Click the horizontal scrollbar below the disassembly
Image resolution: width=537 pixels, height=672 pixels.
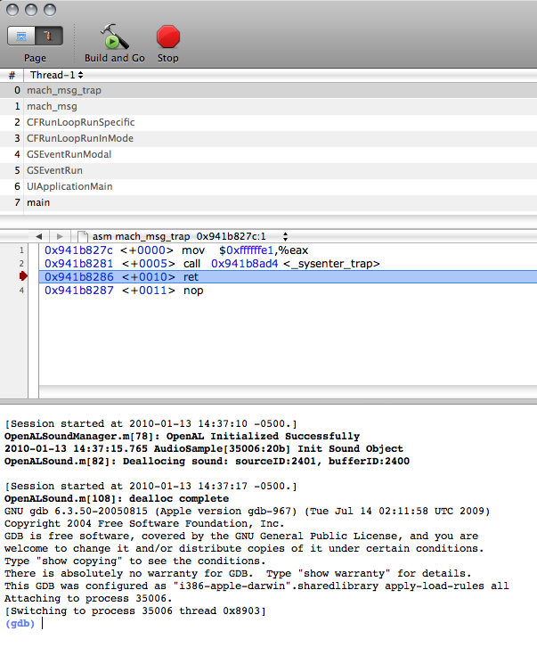pos(288,392)
